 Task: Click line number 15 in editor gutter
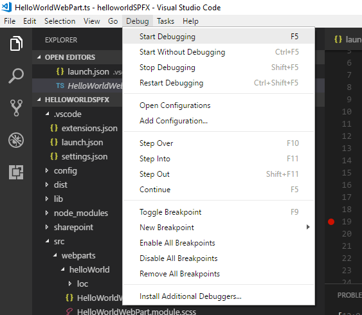(347, 173)
